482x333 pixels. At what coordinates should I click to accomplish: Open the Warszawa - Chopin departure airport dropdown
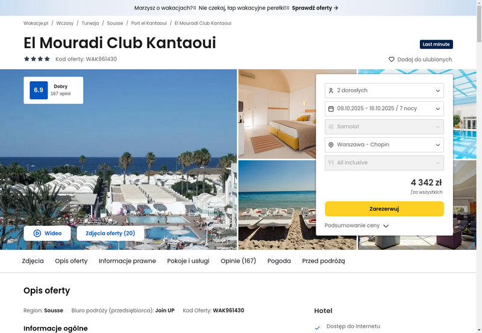pos(384,145)
